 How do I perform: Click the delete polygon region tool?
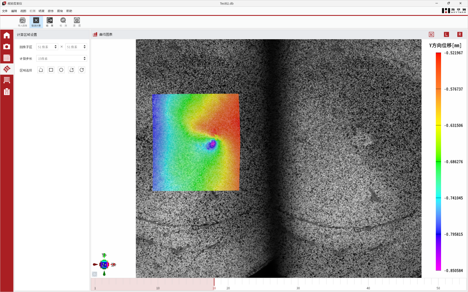click(71, 70)
